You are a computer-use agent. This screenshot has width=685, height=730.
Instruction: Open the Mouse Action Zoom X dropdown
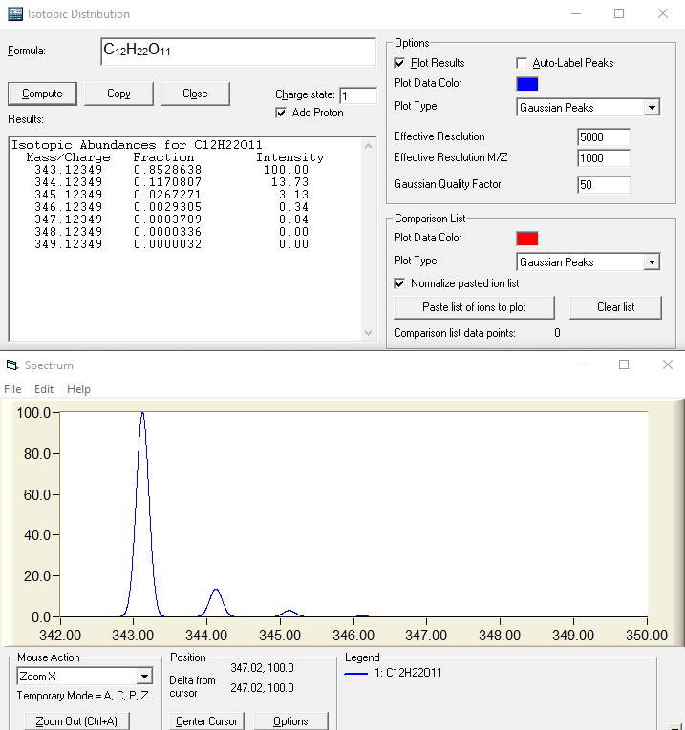(144, 676)
